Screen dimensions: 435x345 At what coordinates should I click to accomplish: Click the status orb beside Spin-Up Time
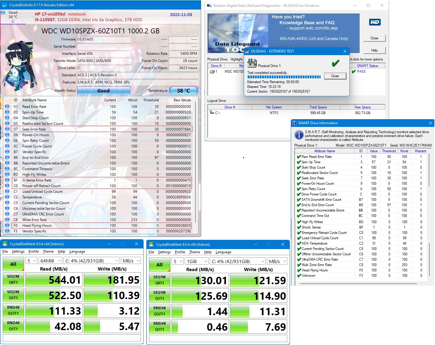[x=7, y=112]
